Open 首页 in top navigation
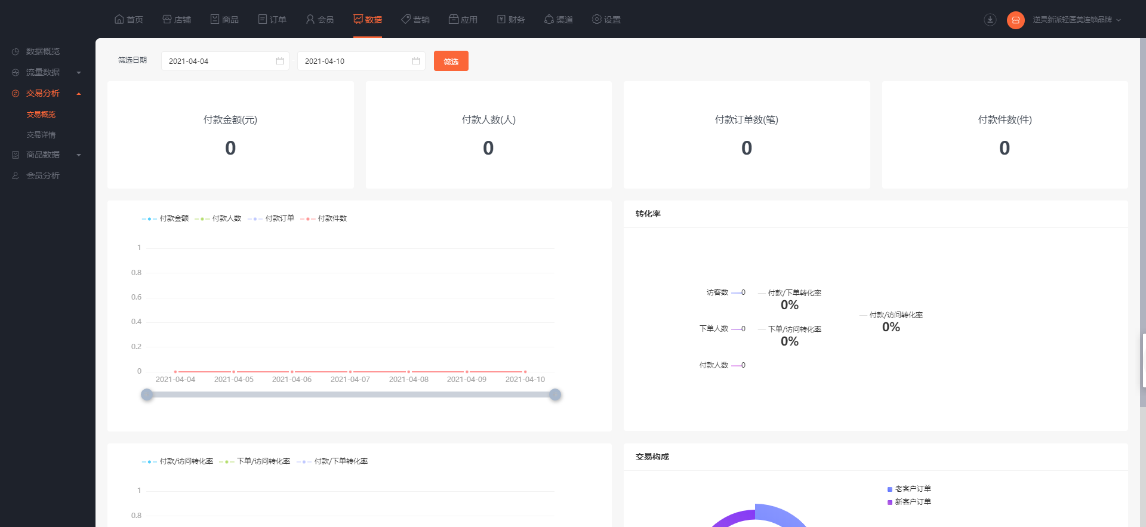1146x527 pixels. [x=129, y=19]
